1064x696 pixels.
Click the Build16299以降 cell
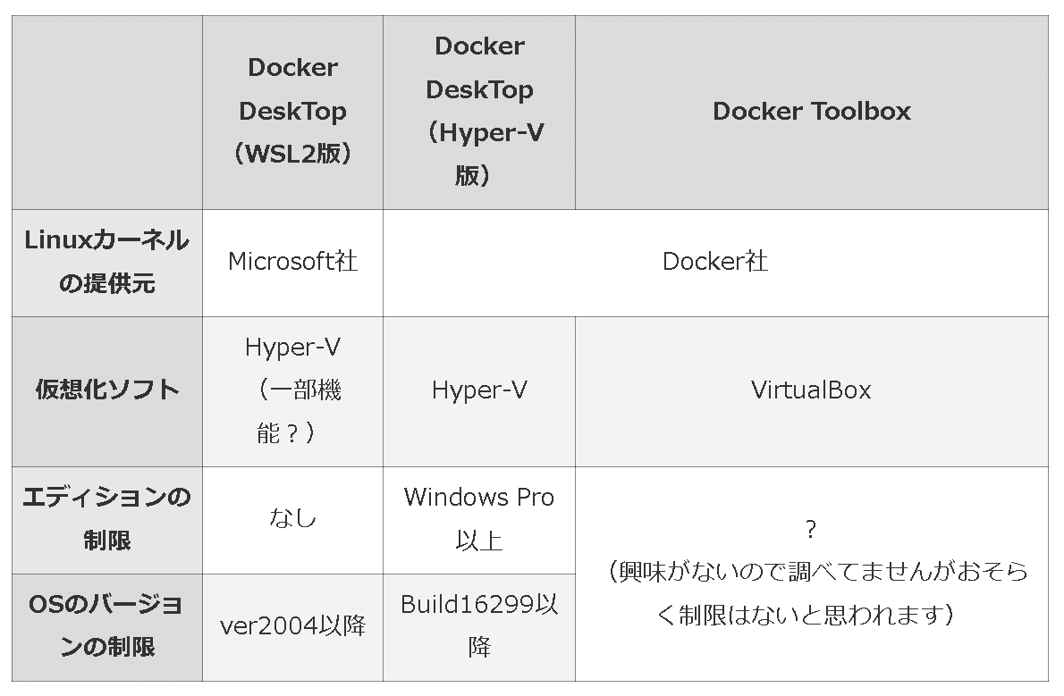(x=479, y=627)
